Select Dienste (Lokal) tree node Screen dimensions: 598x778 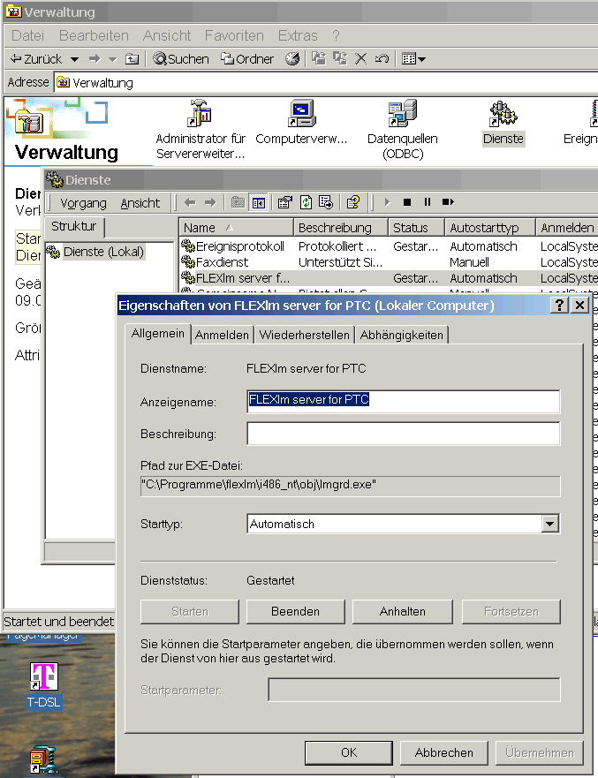click(x=103, y=252)
